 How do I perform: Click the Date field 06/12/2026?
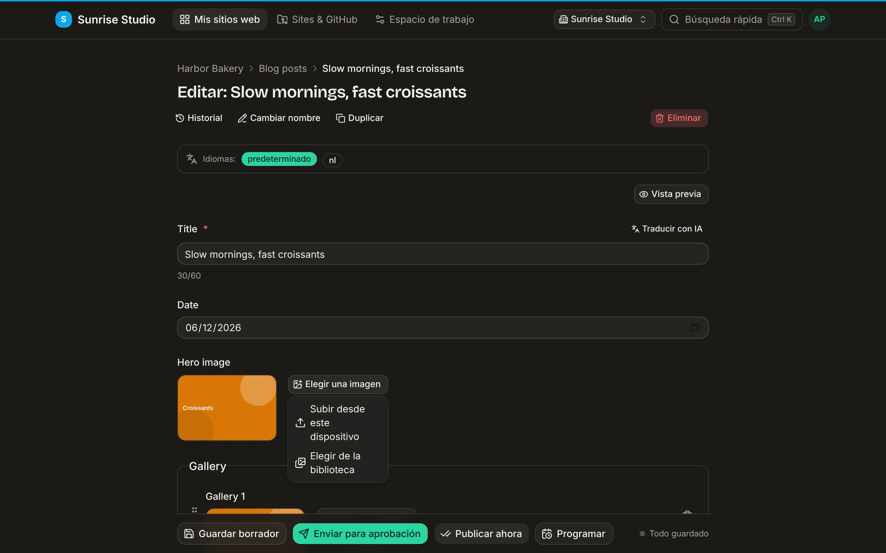(x=443, y=328)
